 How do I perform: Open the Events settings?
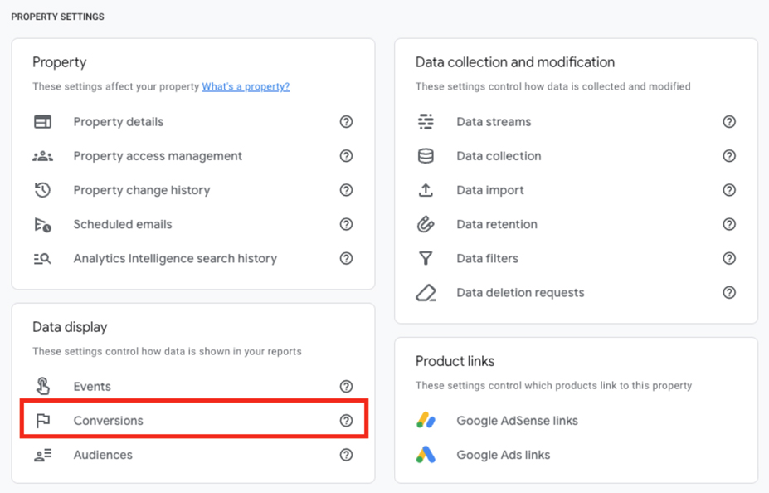point(92,387)
